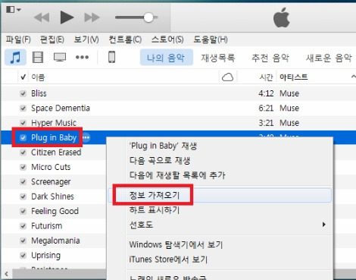Open the ellipsis button beside Plug in Baby
The height and width of the screenshot is (280, 356).
pos(86,137)
